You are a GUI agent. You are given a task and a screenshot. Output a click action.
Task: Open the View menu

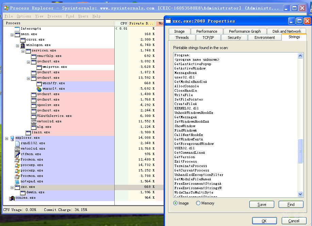click(39, 16)
